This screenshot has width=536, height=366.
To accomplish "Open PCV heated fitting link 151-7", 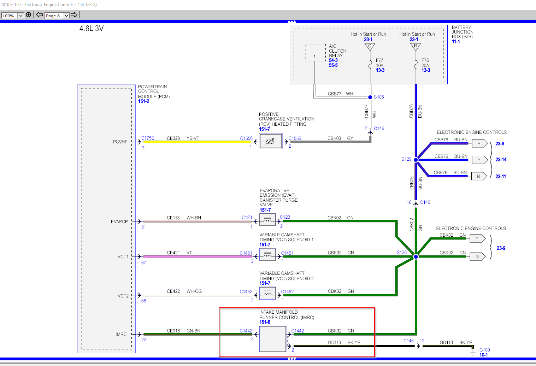I will pyautogui.click(x=264, y=129).
